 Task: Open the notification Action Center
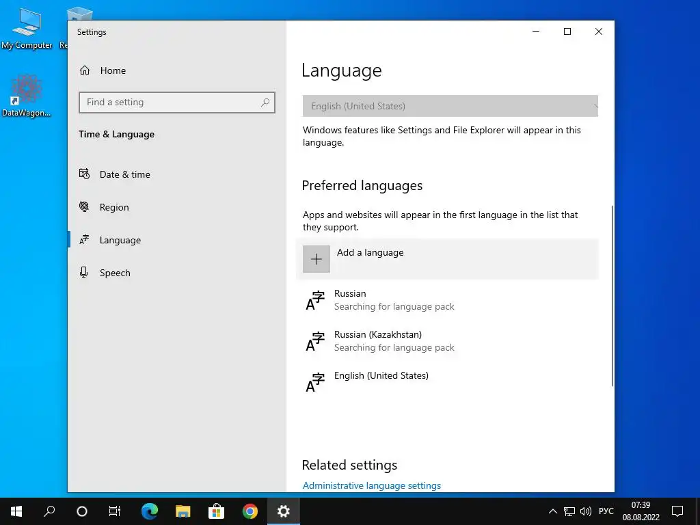tap(677, 511)
